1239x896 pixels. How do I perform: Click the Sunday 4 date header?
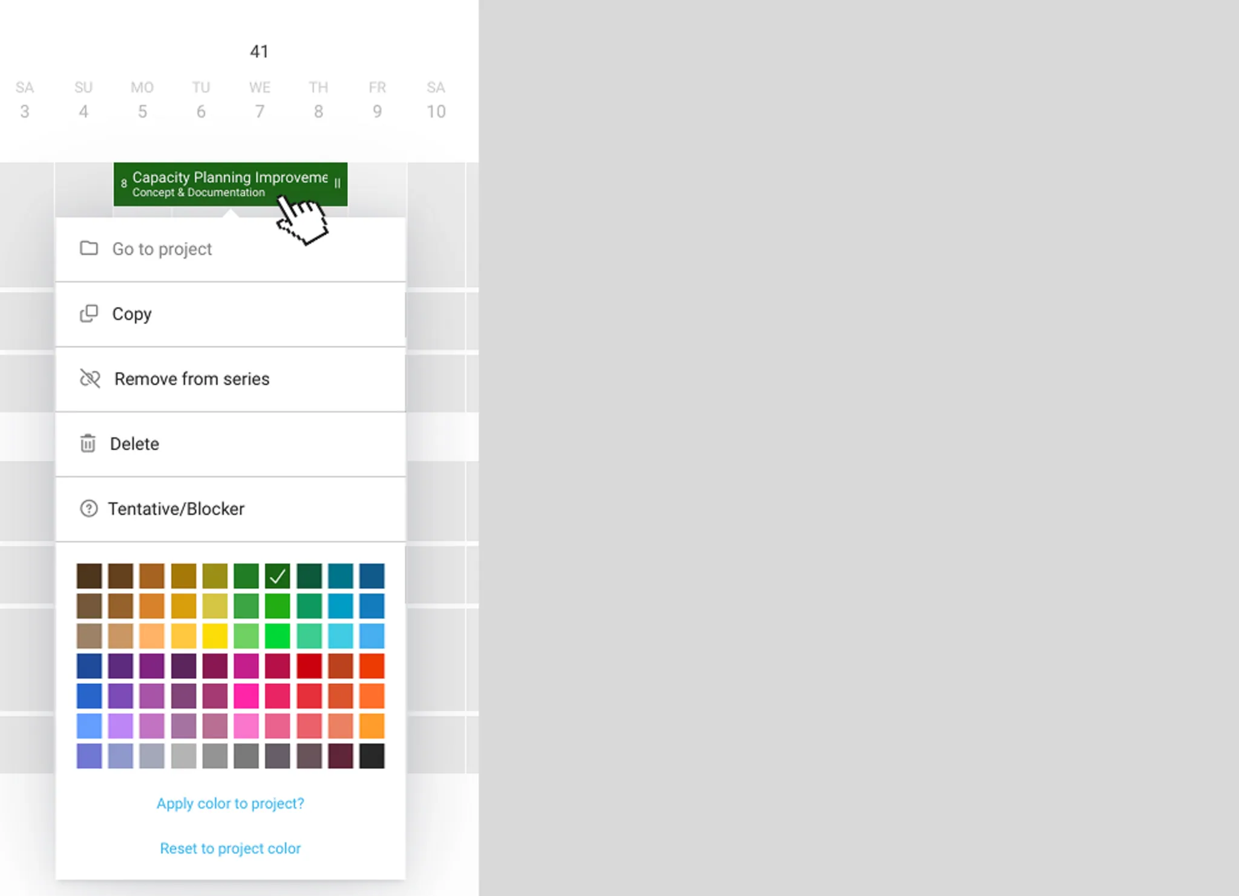83,100
